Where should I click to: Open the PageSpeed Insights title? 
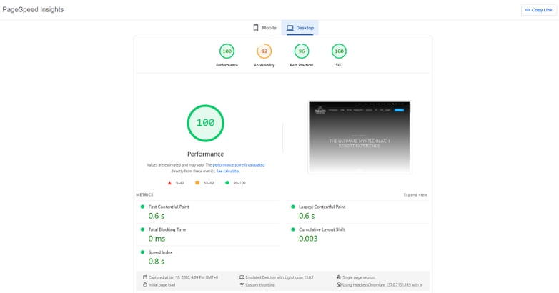click(33, 9)
